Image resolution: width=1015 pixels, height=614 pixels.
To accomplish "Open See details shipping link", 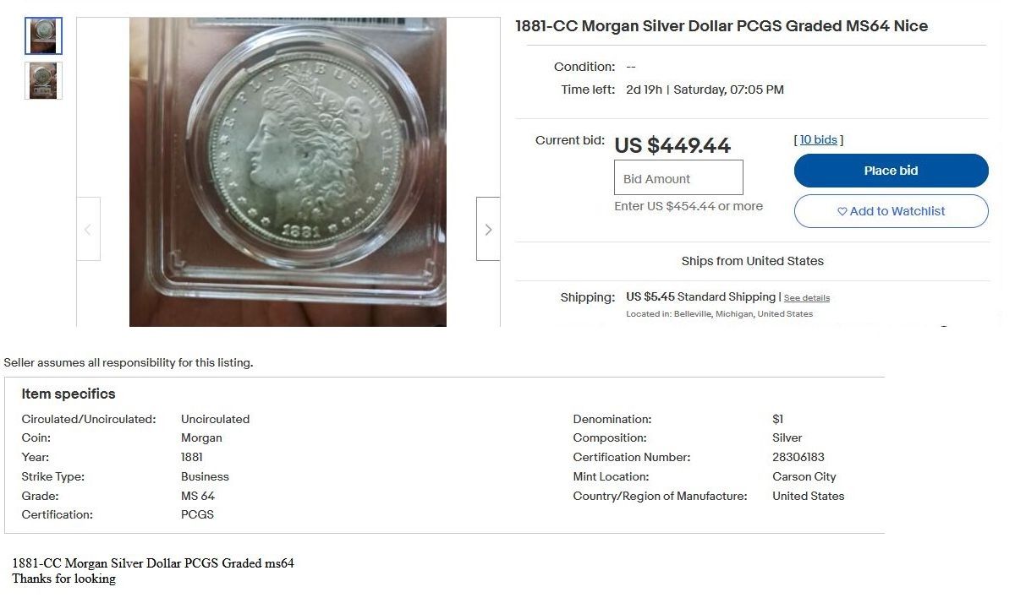I will click(807, 298).
